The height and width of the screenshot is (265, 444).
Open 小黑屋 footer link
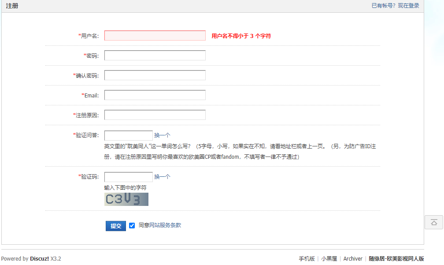coord(329,258)
